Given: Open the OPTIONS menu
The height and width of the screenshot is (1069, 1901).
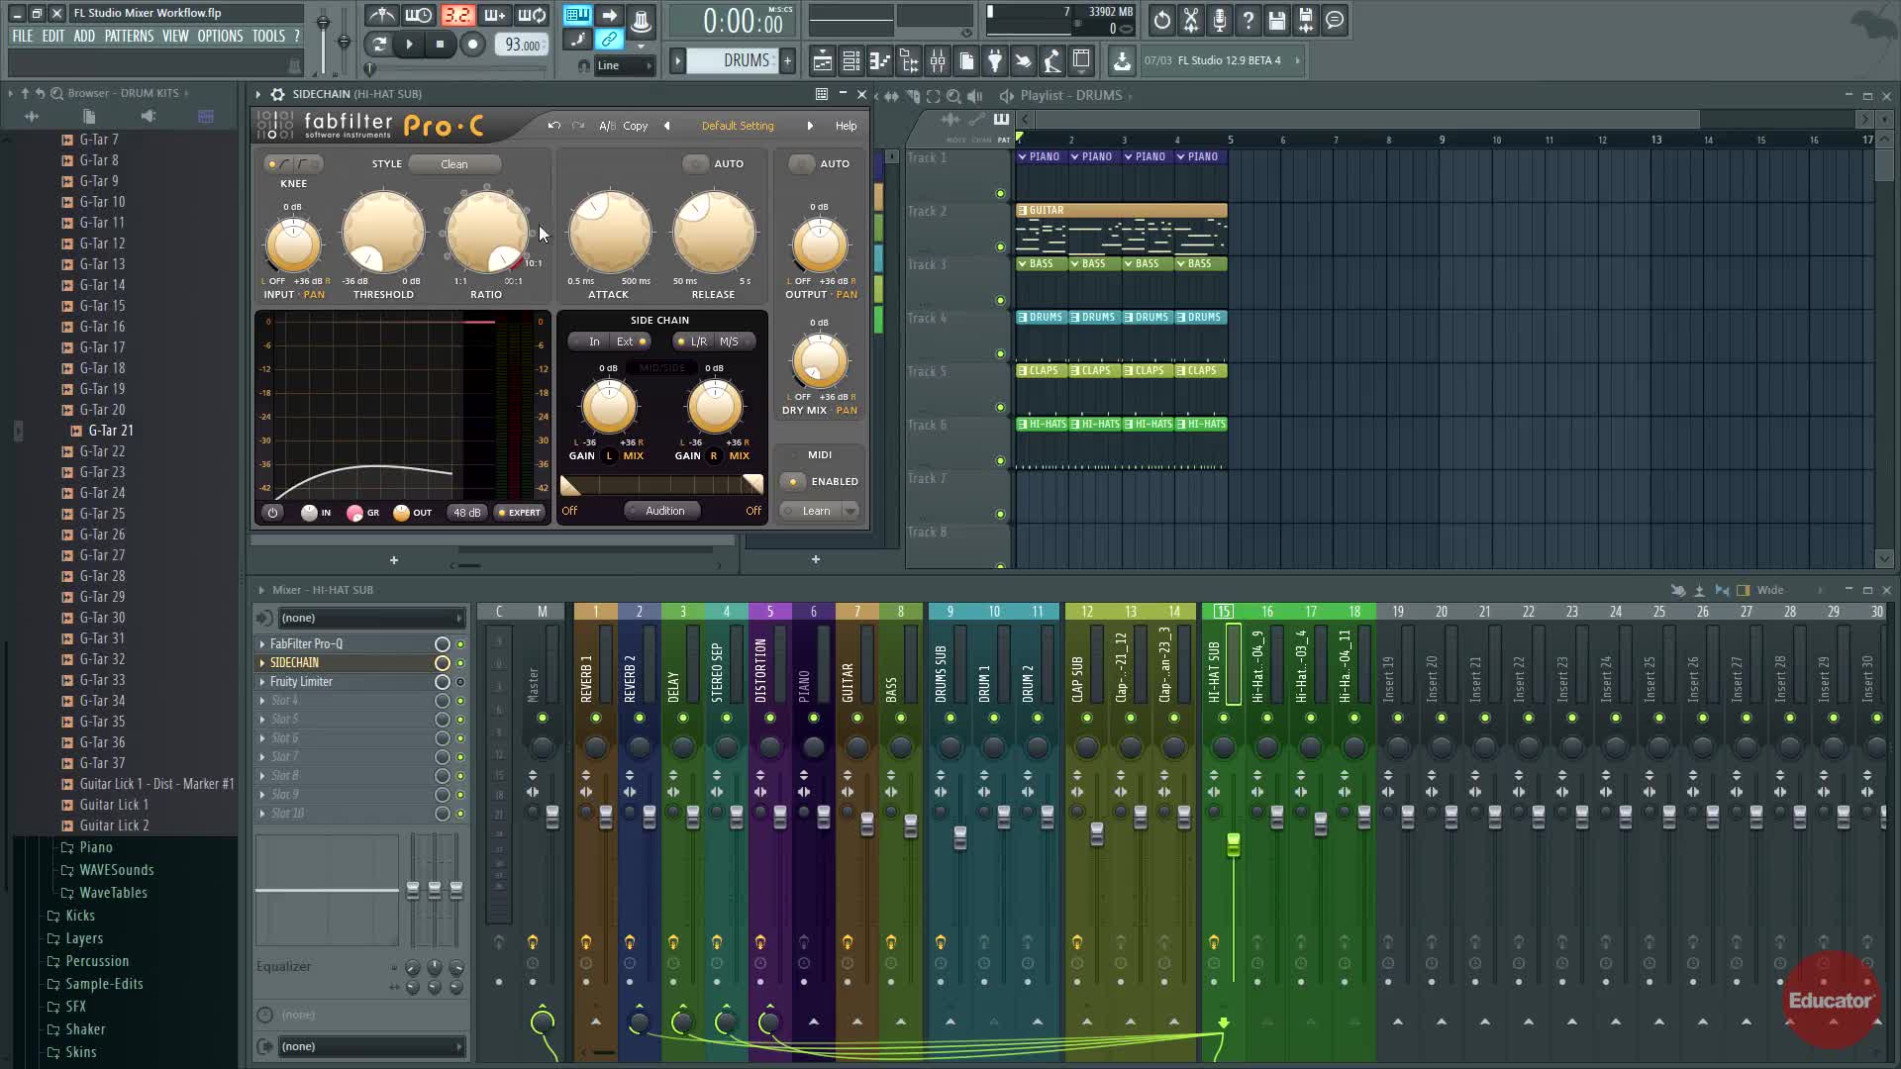Looking at the screenshot, I should tap(220, 36).
